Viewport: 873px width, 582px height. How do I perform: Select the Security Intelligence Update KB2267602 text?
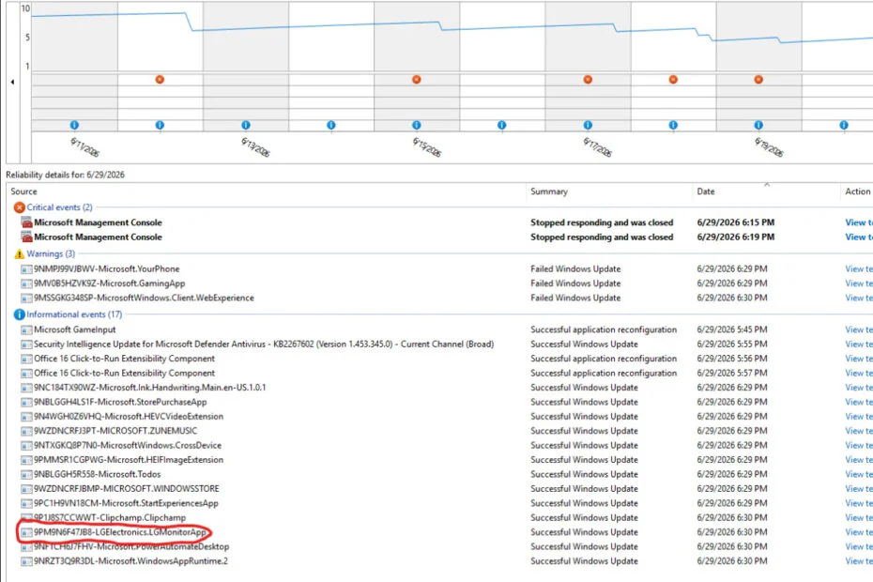click(264, 345)
